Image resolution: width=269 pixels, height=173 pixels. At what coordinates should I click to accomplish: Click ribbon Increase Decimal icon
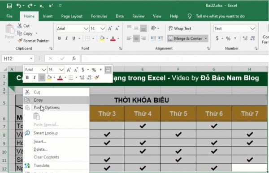245,38
